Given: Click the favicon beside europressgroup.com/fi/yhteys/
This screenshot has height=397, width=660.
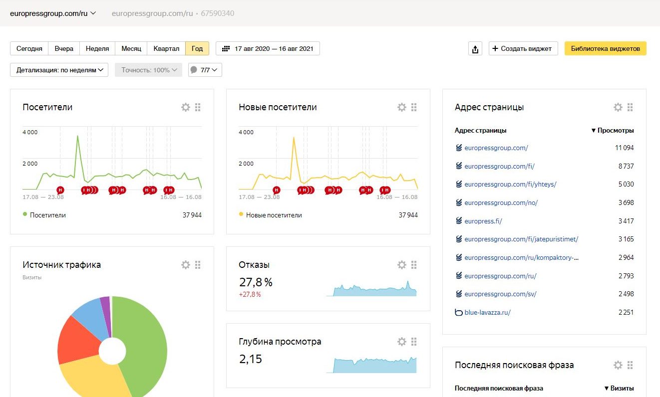Looking at the screenshot, I should (459, 185).
